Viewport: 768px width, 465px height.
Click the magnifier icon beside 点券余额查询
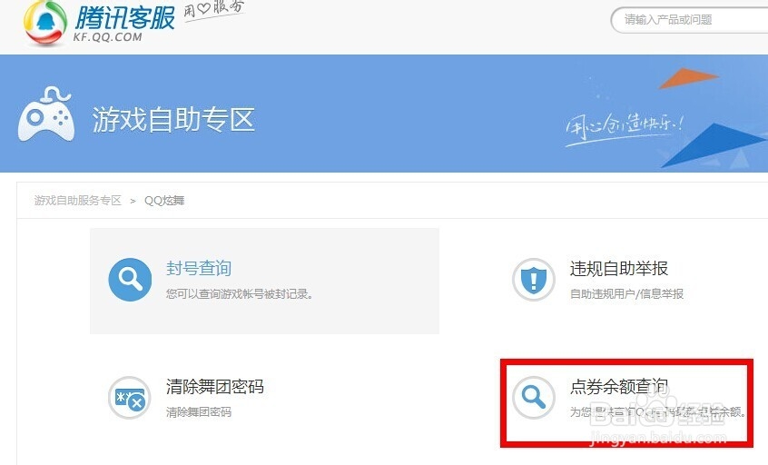[534, 398]
